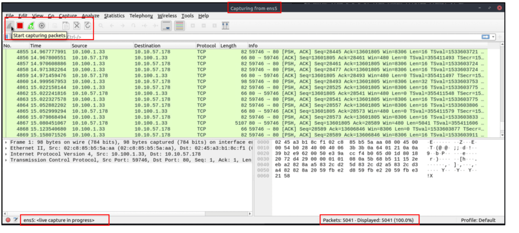The width and height of the screenshot is (519, 233).
Task: Open expert information red circle in status bar
Action: pos(8,220)
